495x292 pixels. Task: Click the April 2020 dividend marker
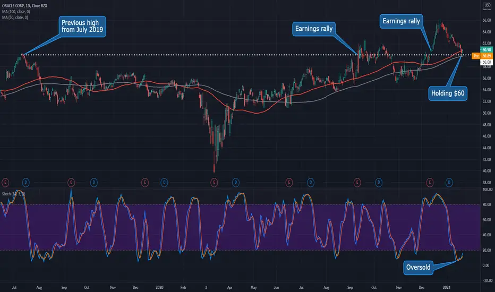point(235,182)
